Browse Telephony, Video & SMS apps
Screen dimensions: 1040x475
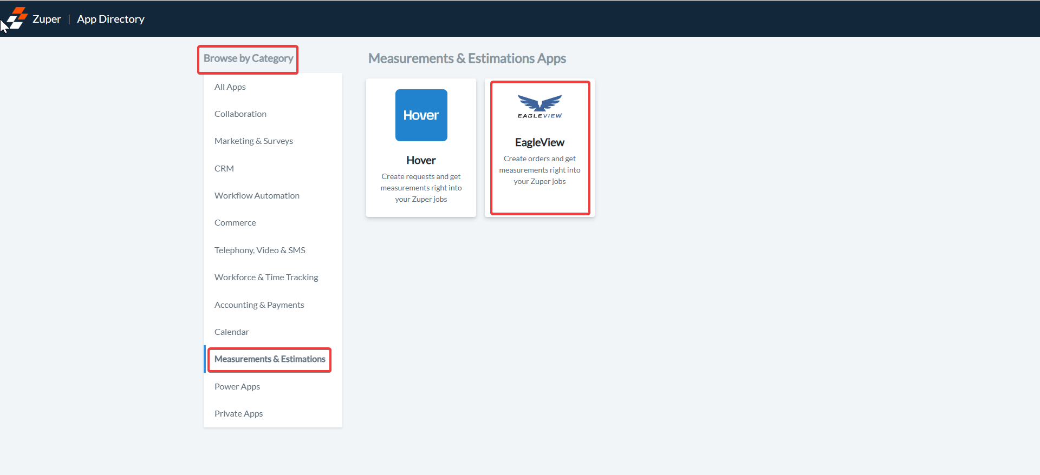point(273,250)
